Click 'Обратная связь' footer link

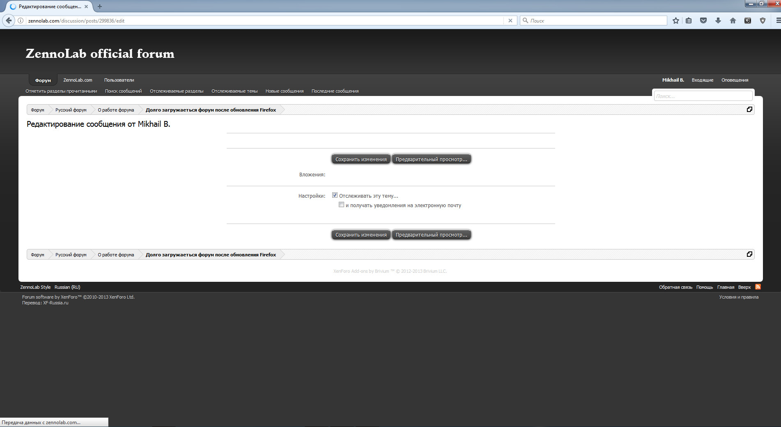click(x=675, y=287)
